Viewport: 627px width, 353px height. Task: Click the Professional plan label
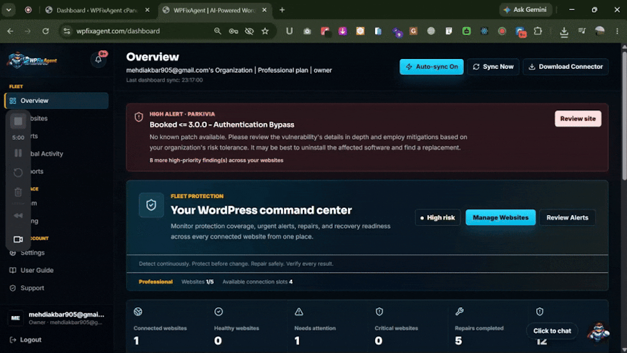pos(155,282)
